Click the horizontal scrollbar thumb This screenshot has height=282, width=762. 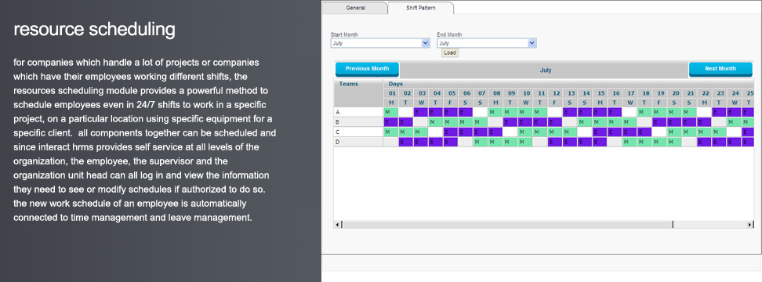507,224
